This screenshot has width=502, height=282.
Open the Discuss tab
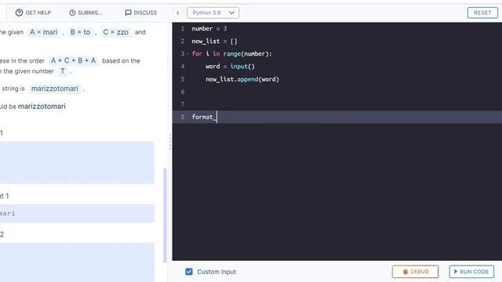coord(141,13)
